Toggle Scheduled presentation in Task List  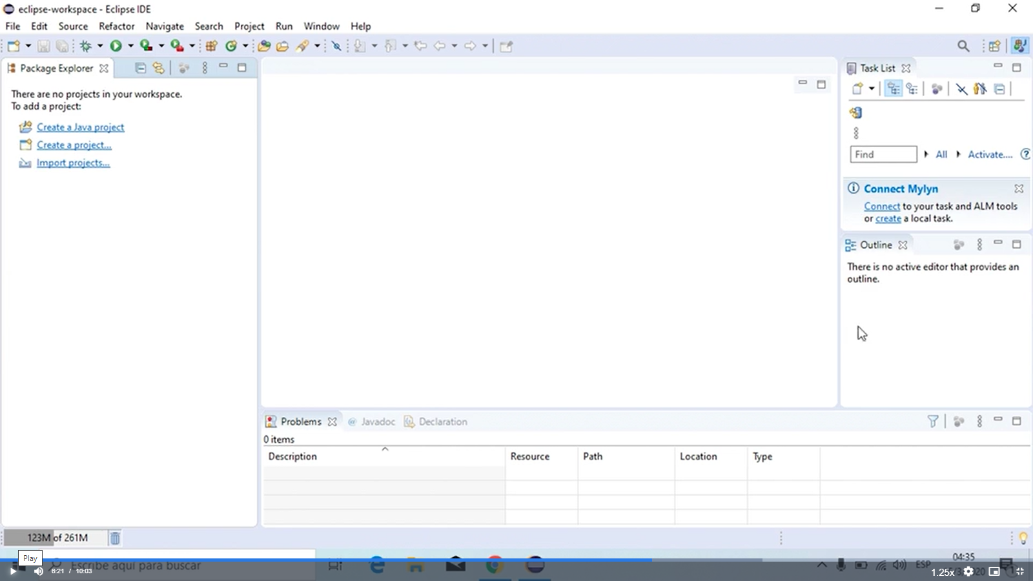click(x=912, y=89)
